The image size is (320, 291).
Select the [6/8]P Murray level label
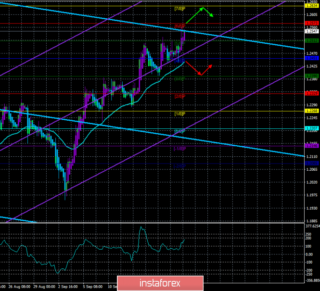pyautogui.click(x=180, y=26)
